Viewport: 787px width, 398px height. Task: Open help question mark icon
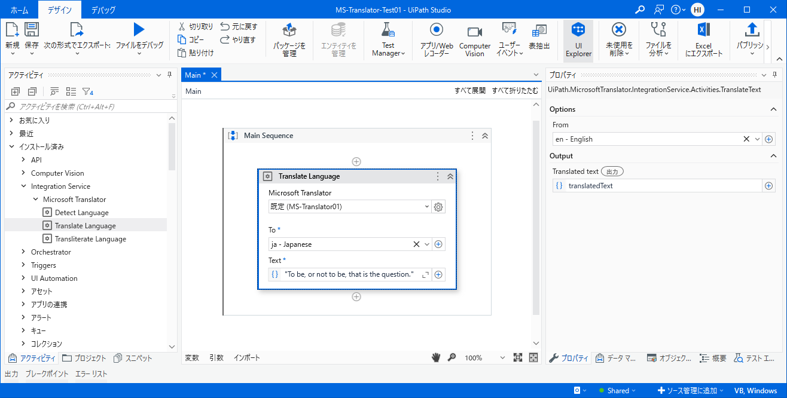click(676, 10)
